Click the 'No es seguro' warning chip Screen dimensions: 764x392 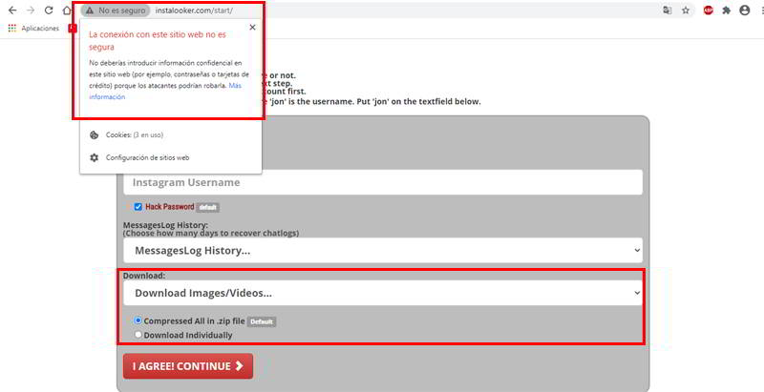pos(116,10)
